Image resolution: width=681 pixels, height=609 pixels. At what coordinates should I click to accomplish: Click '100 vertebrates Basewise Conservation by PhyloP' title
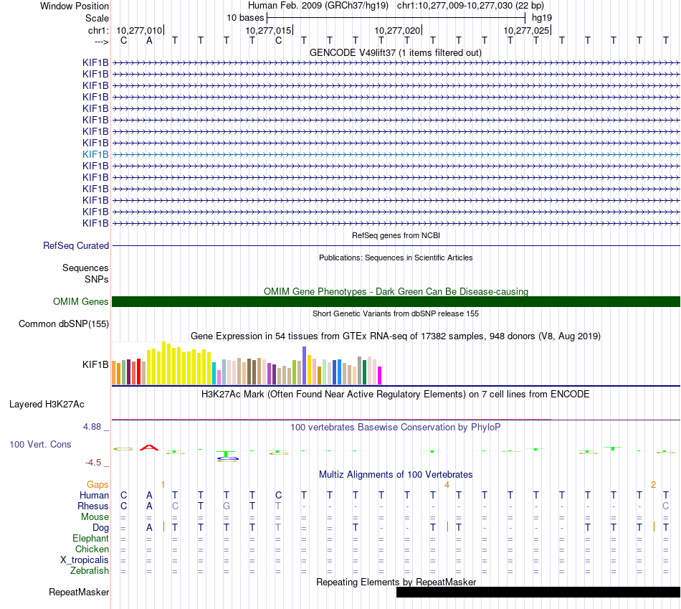[x=396, y=428]
